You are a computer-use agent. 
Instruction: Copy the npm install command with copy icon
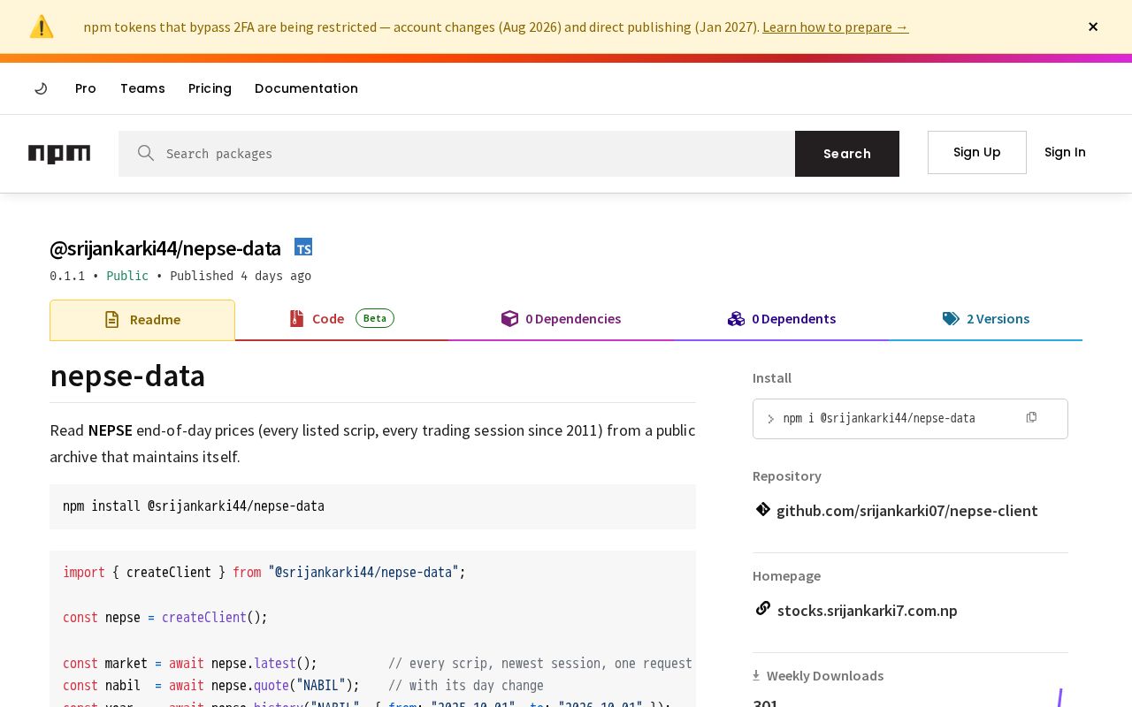pos(1031,417)
